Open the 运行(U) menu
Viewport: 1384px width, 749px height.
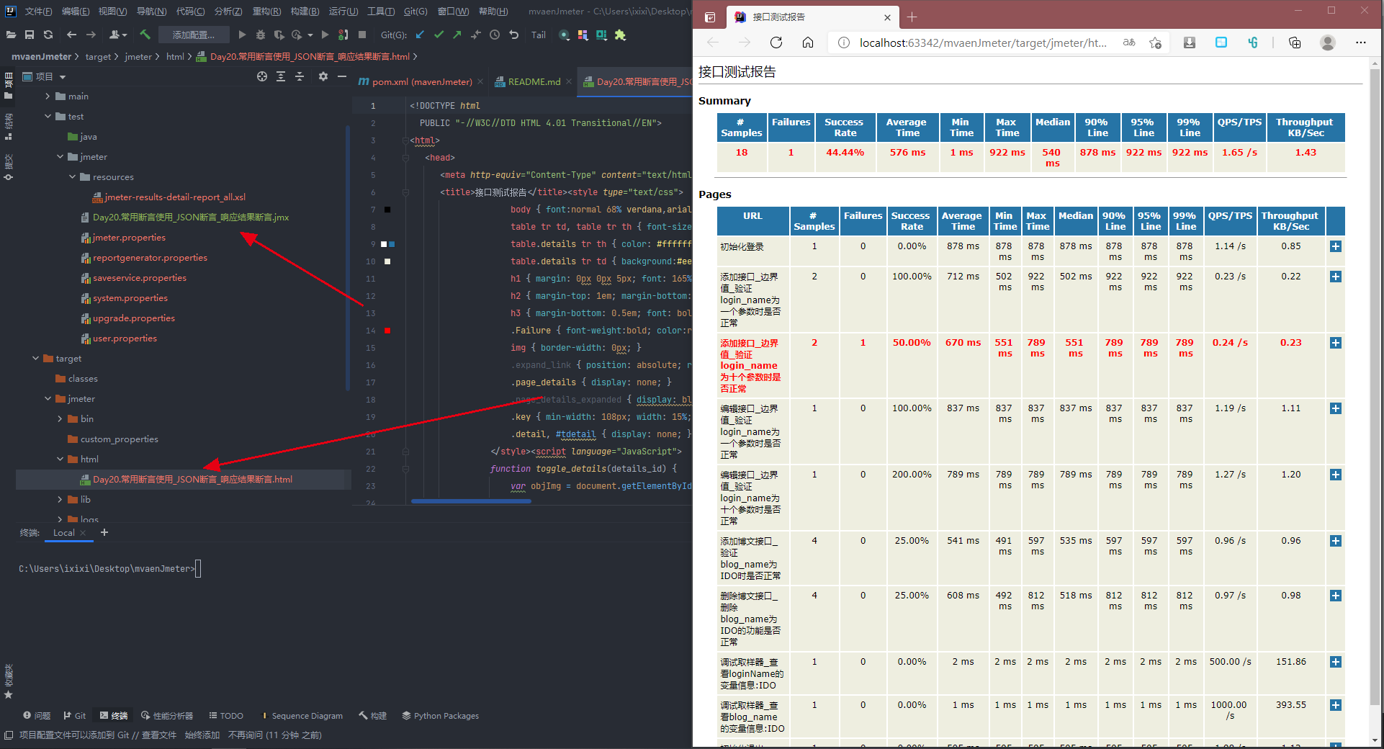(x=343, y=12)
